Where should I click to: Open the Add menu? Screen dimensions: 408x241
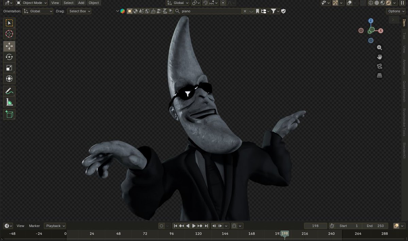pos(81,3)
